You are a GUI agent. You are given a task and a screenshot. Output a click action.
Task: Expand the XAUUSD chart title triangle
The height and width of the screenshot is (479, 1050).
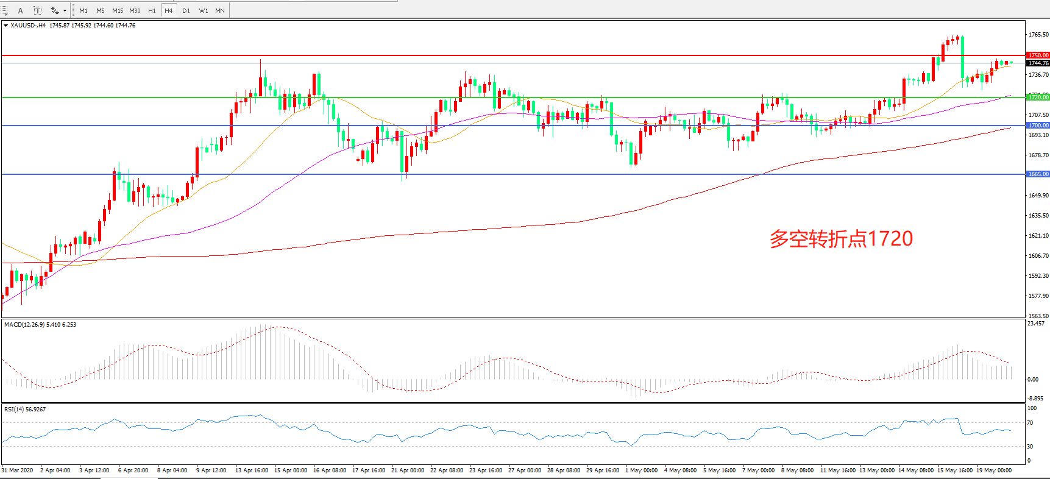(x=5, y=26)
